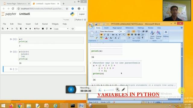Open the font size 14 dropdown
The width and height of the screenshot is (193, 108).
coord(124,31)
